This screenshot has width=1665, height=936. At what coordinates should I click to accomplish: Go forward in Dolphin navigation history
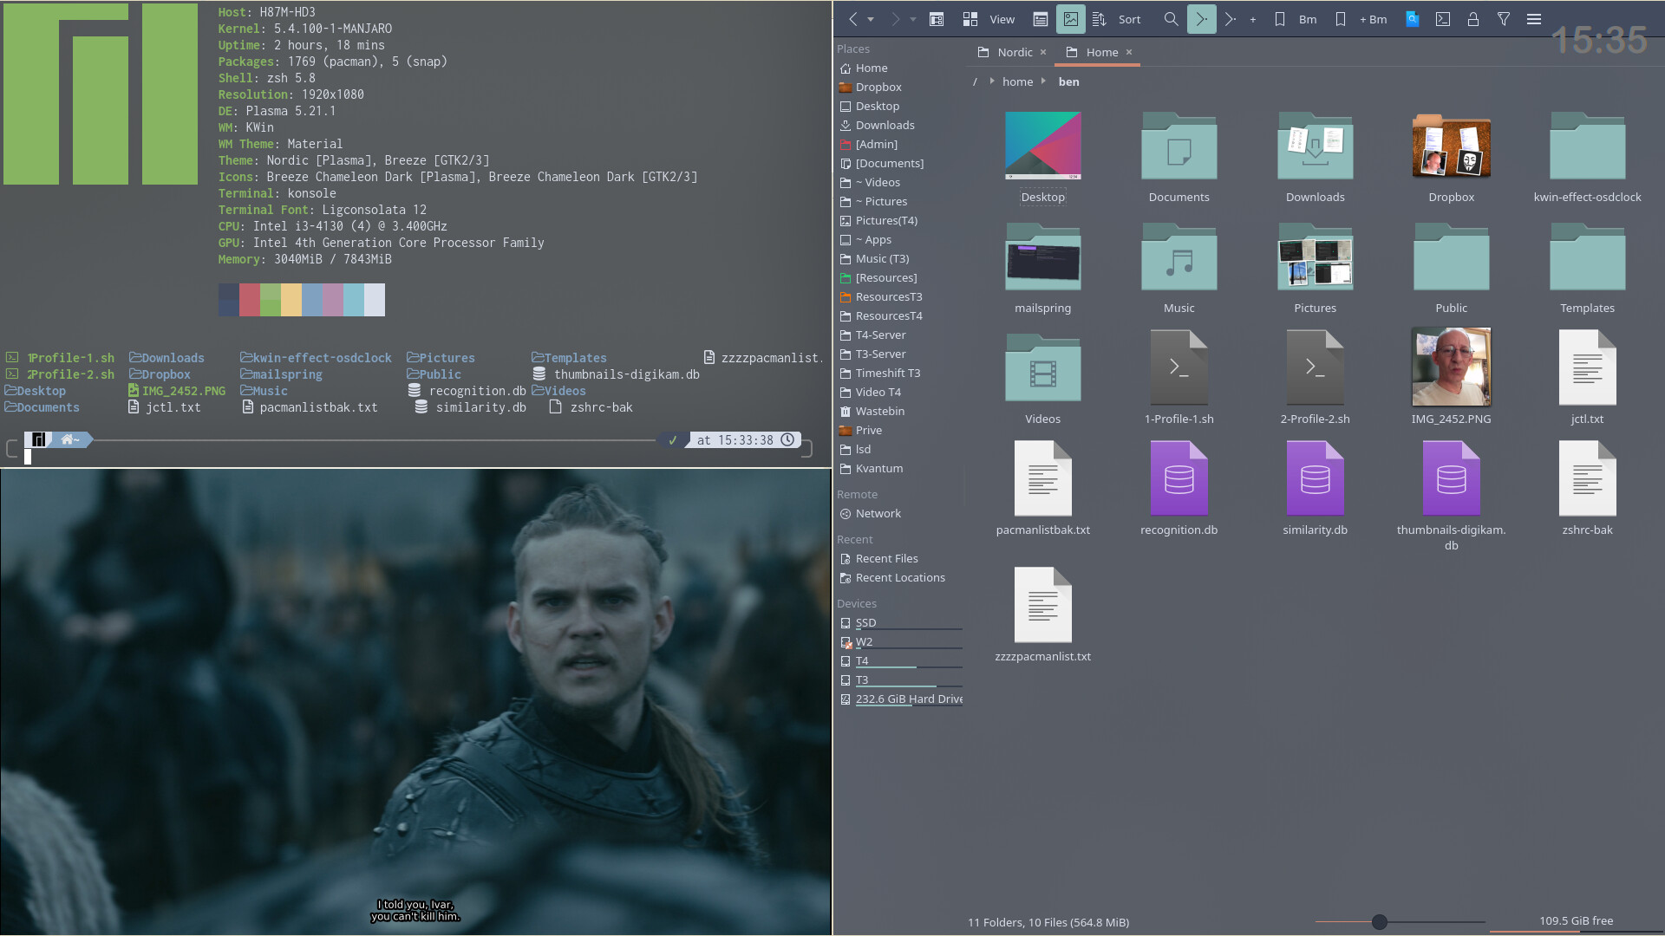895,19
